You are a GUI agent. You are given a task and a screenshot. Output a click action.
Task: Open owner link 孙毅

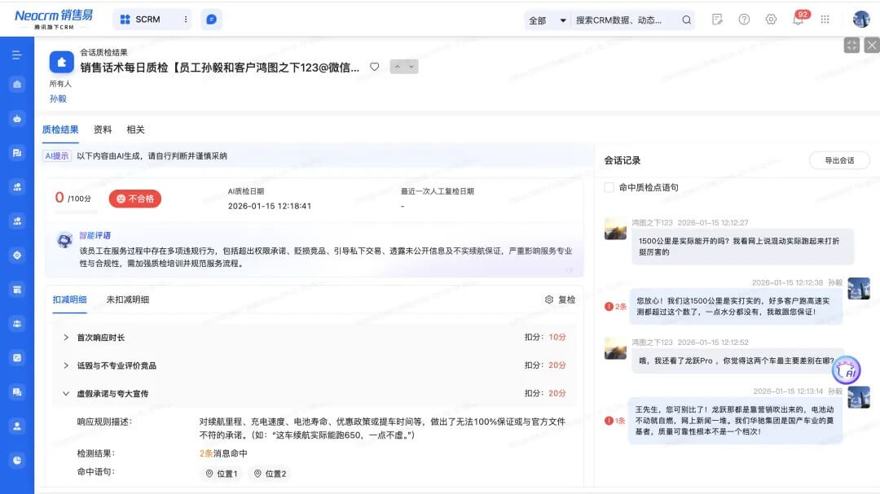(58, 98)
